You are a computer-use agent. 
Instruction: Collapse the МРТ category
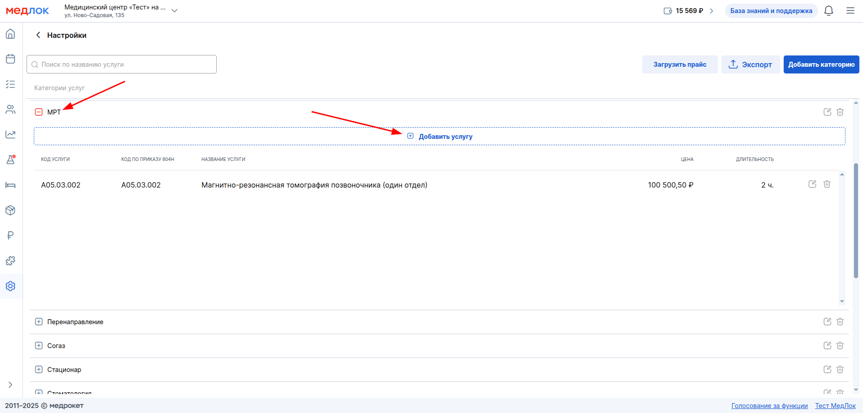(39, 112)
